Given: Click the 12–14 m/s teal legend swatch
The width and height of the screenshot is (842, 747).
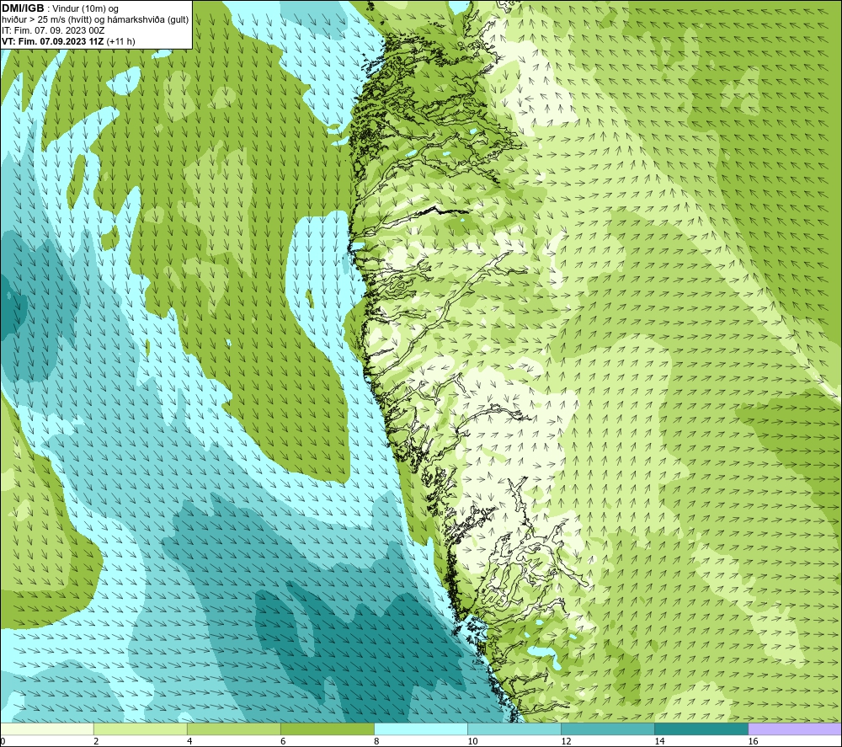Looking at the screenshot, I should (x=607, y=729).
